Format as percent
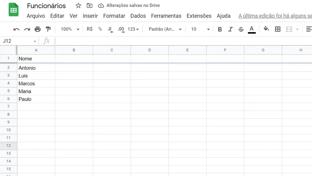312x176 pixels. click(100, 29)
